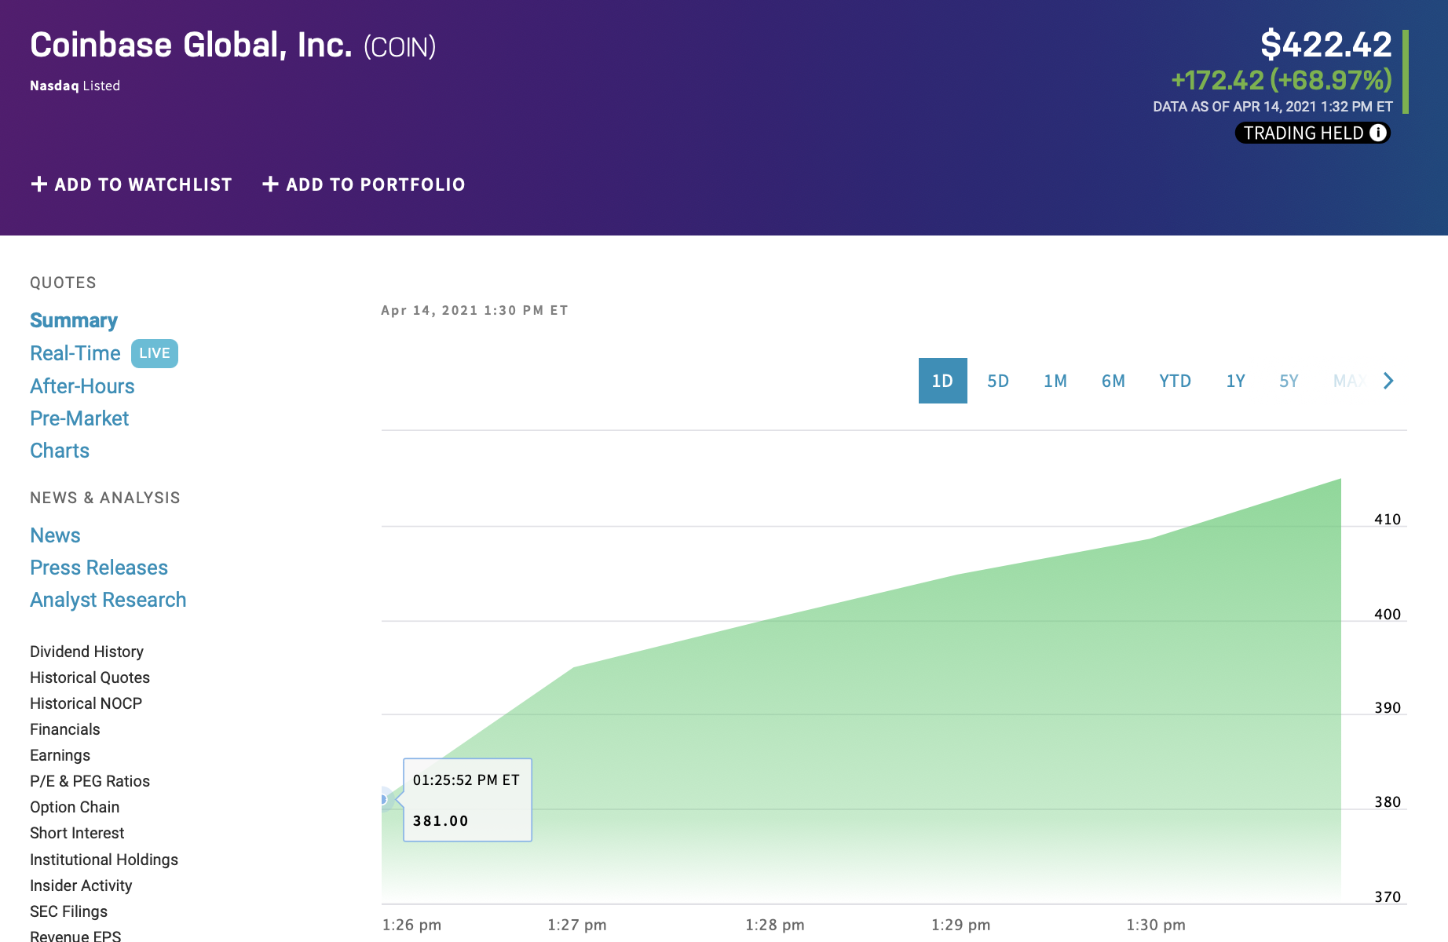The image size is (1448, 942).
Task: Show the 6M chart range
Action: pyautogui.click(x=1113, y=381)
